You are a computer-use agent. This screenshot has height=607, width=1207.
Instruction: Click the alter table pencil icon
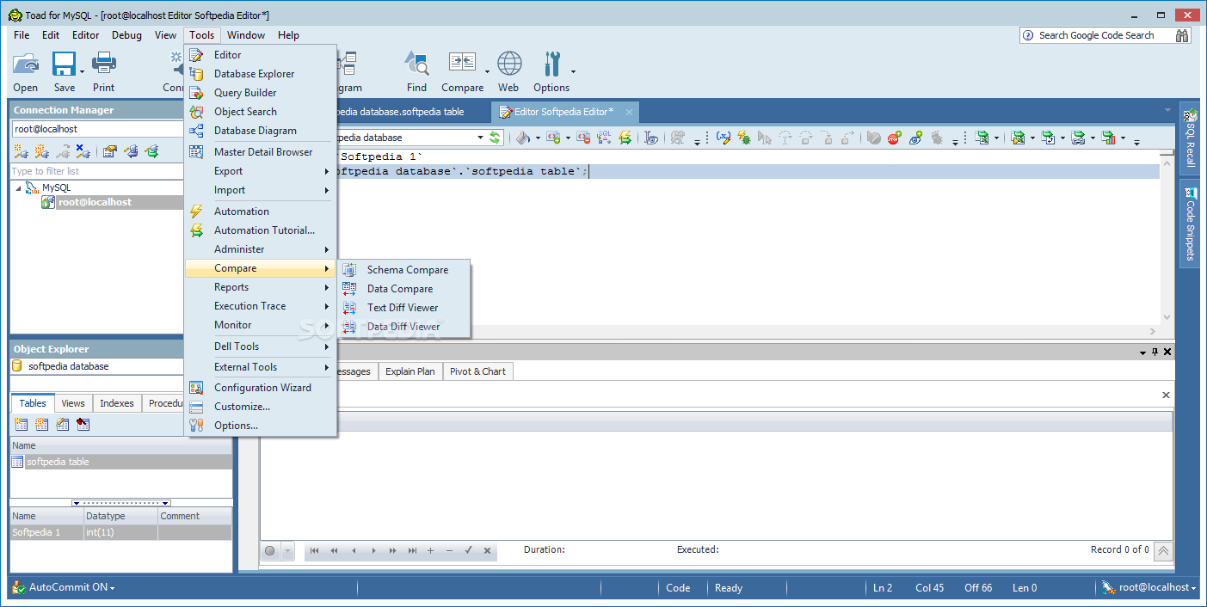63,424
